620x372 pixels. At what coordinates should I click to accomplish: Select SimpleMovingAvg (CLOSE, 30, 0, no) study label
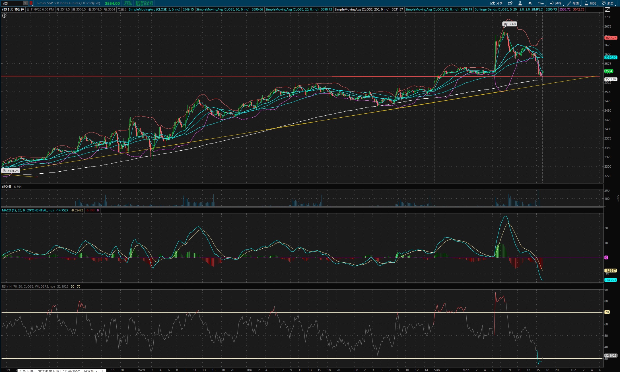pos(432,9)
